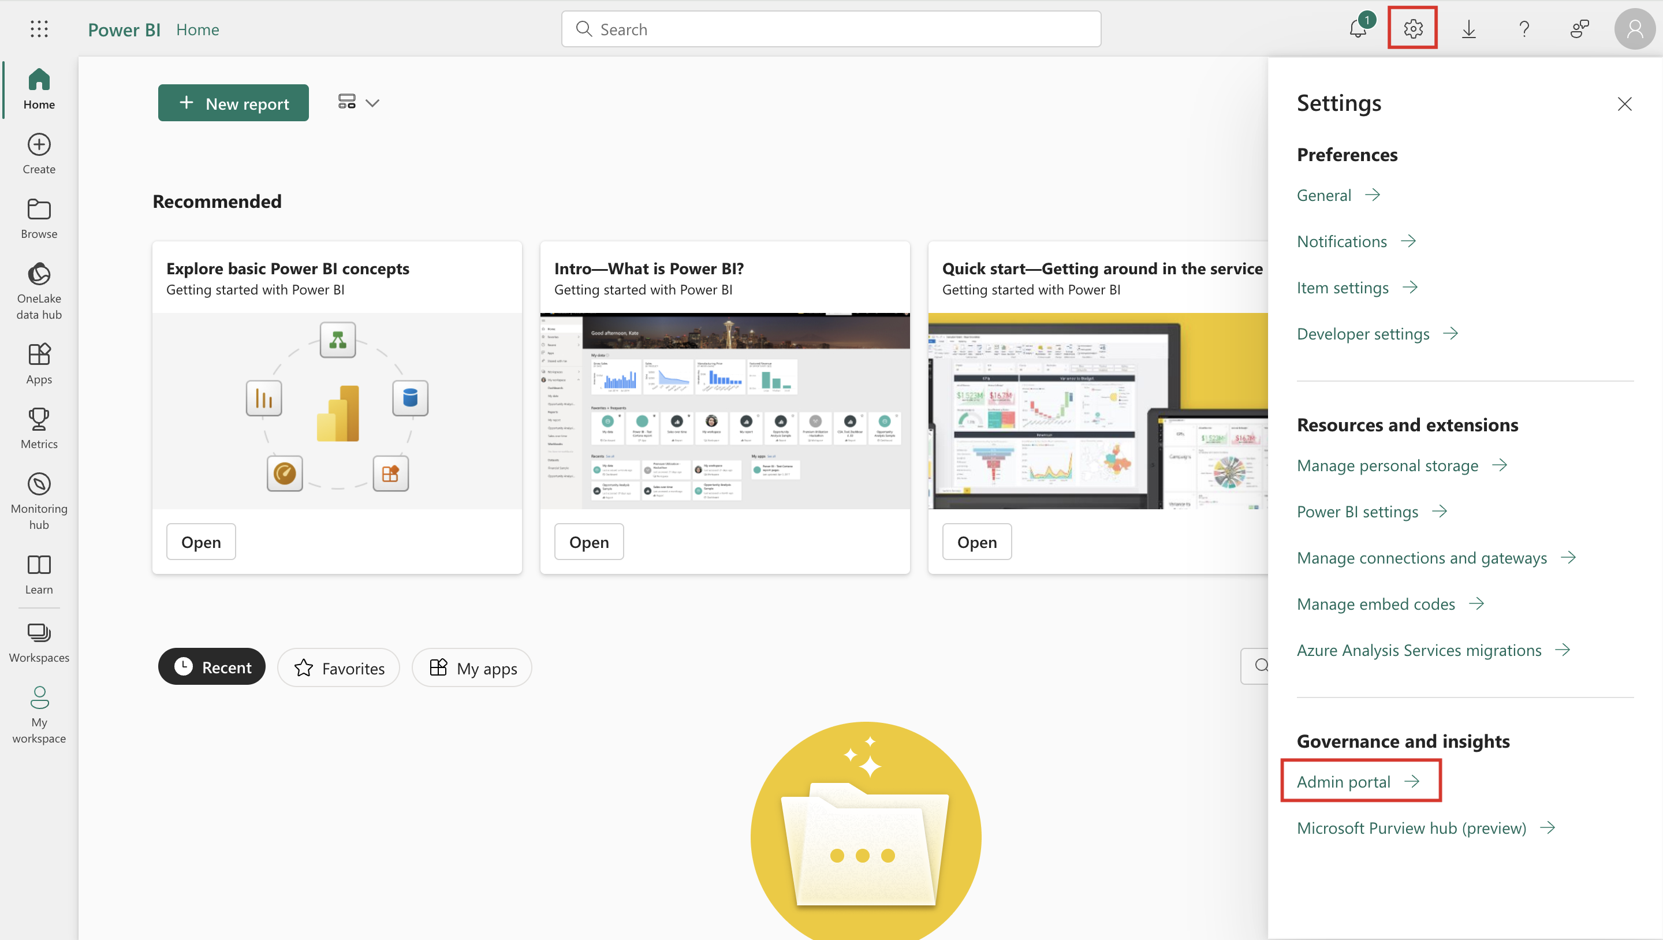Open Quick start—Getting around card

pos(977,542)
